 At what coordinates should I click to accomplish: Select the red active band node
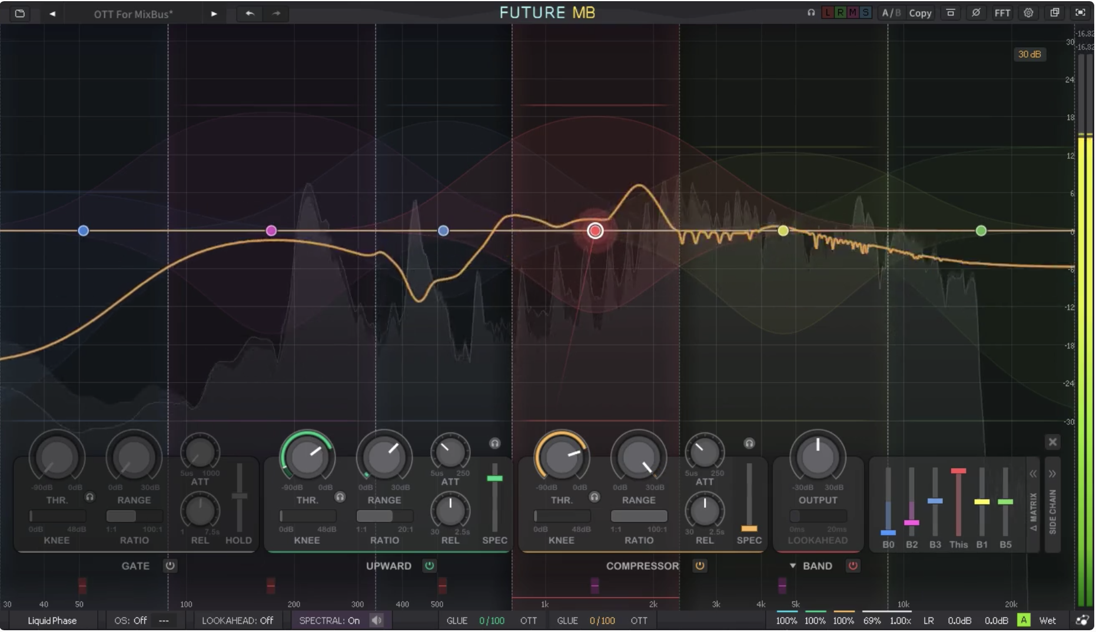tap(595, 231)
